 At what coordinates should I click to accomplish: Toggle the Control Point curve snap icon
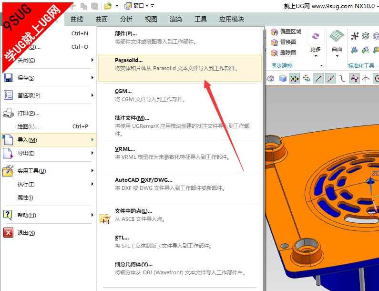click(341, 78)
